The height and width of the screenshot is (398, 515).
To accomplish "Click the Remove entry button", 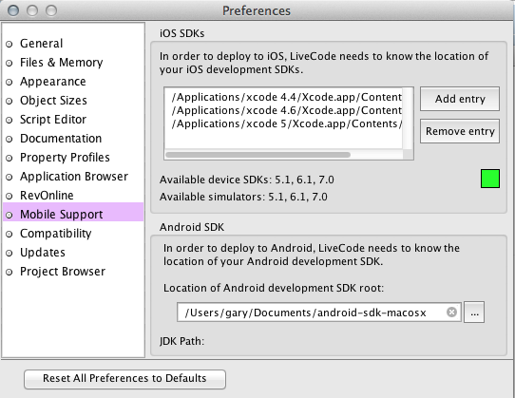I will (460, 131).
